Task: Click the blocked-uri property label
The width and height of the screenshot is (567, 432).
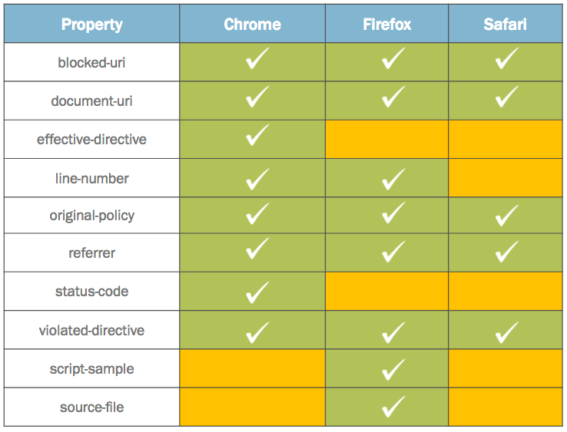Action: point(92,62)
